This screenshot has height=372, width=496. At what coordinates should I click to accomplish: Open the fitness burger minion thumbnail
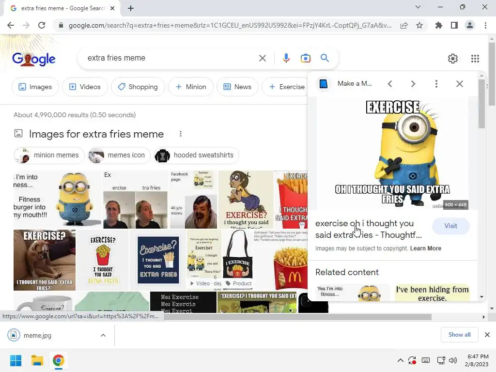coord(57,199)
